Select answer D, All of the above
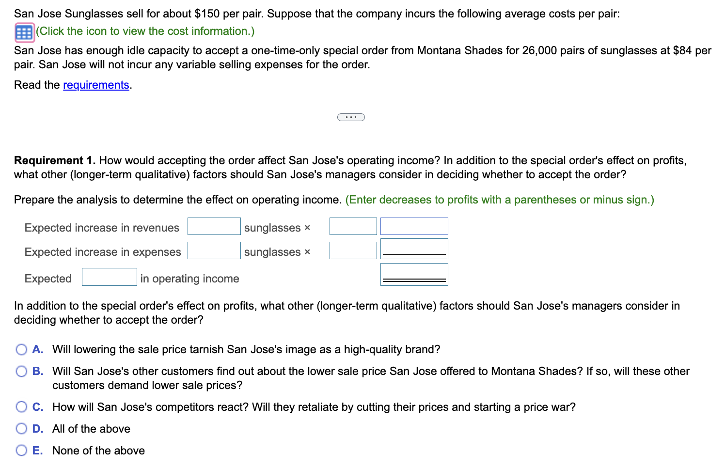This screenshot has width=725, height=468. point(21,429)
